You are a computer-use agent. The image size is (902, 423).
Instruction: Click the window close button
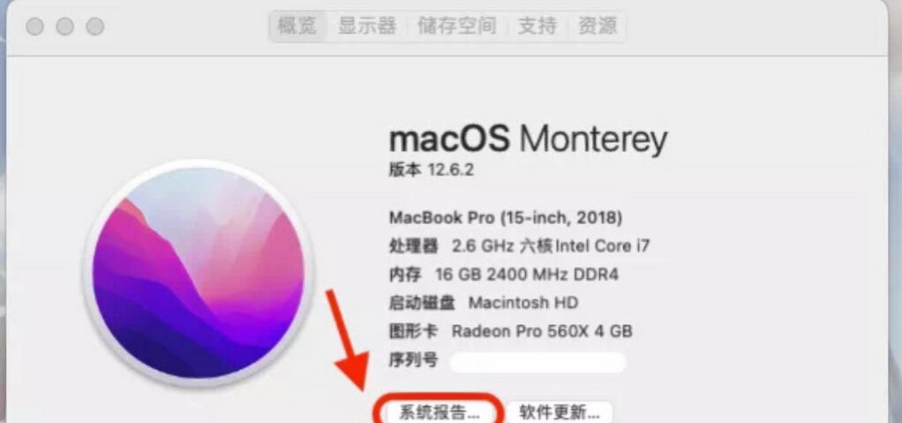35,26
